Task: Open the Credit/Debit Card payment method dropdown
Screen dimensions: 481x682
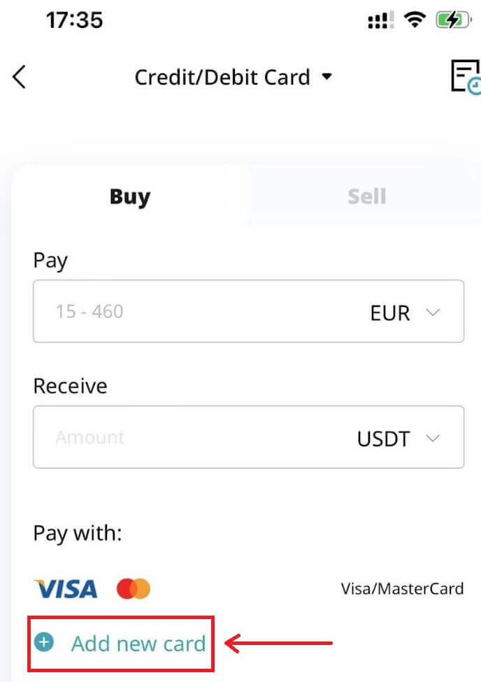Action: click(234, 77)
